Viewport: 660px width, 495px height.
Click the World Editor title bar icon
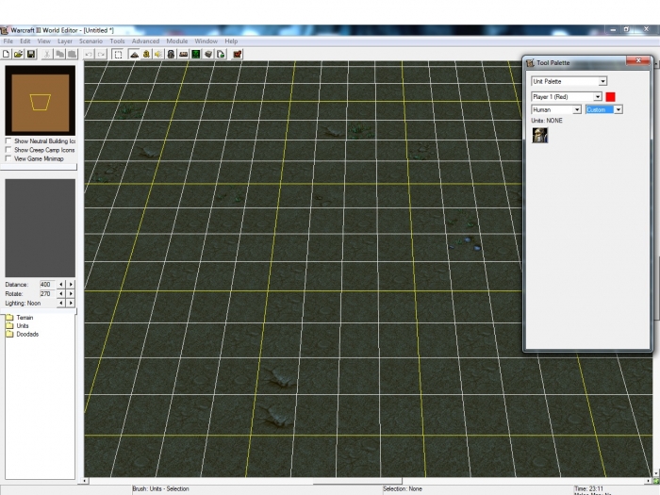coord(5,30)
